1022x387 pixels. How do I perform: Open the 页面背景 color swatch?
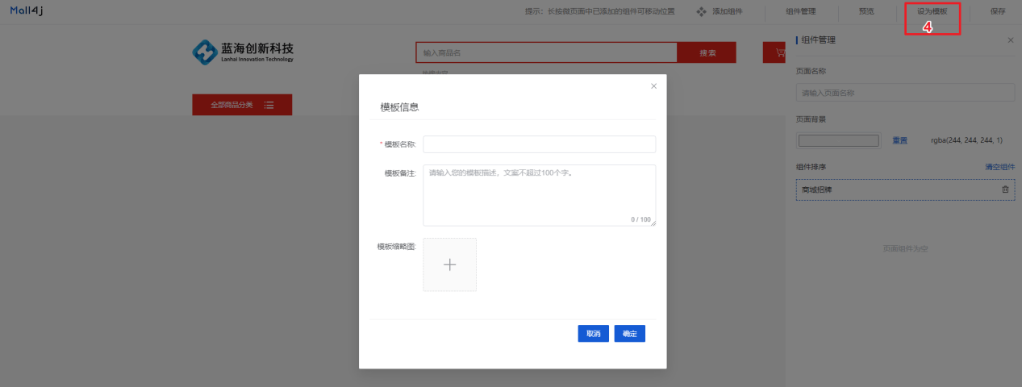tap(838, 140)
